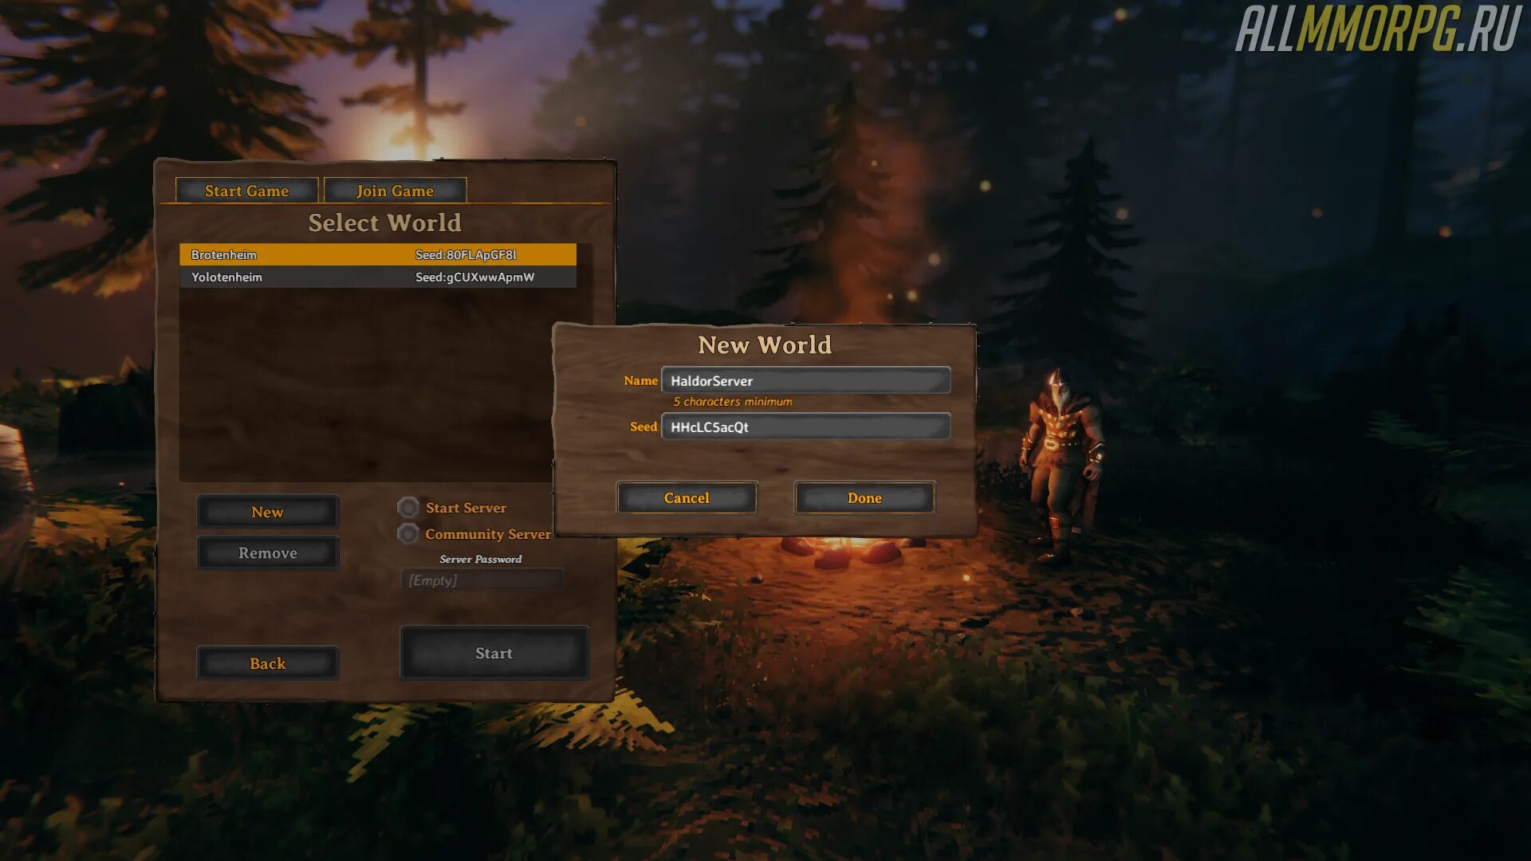Viewport: 1531px width, 861px height.
Task: Select the 'Join Game' tab
Action: (x=396, y=191)
